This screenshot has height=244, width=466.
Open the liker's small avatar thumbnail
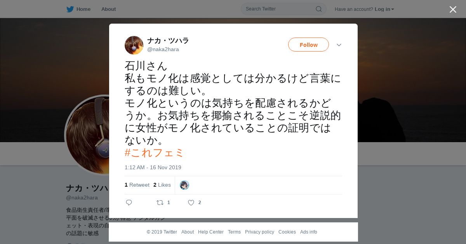click(x=184, y=185)
